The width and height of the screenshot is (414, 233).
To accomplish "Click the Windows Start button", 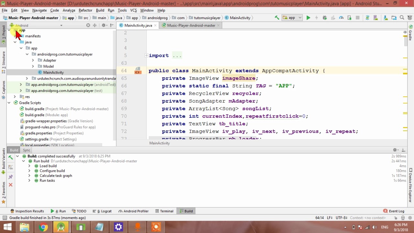I will [7, 227].
